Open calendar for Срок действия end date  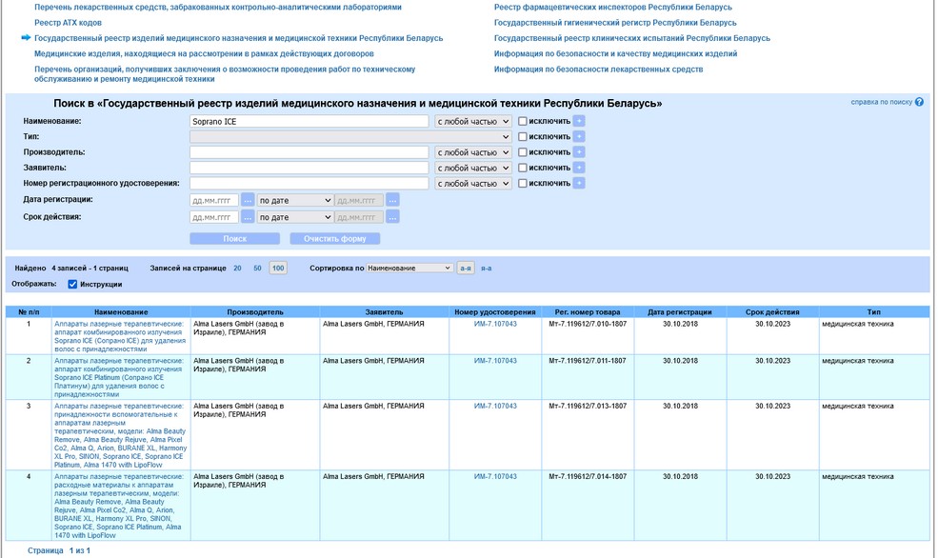point(392,217)
